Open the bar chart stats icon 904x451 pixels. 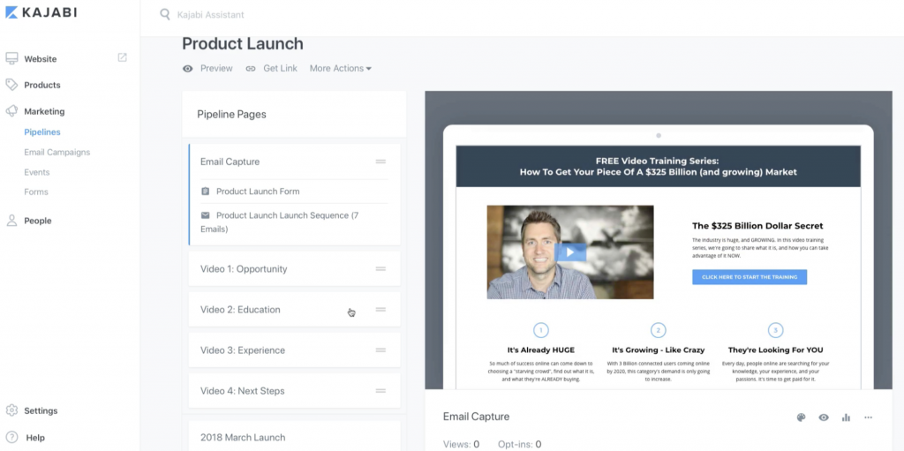coord(846,417)
